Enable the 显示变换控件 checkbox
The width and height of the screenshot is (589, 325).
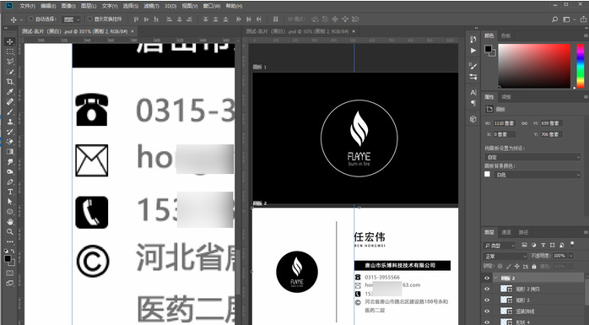89,19
